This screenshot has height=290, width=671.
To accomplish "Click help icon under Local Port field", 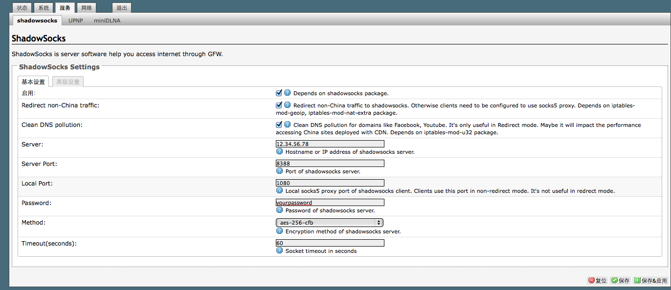I will [x=280, y=190].
